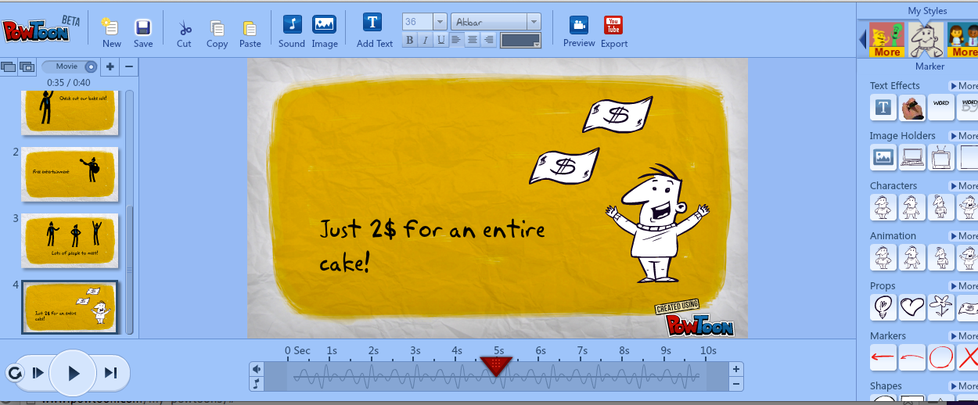978x405 pixels.
Task: Preview the movie with camera icon
Action: point(579,30)
